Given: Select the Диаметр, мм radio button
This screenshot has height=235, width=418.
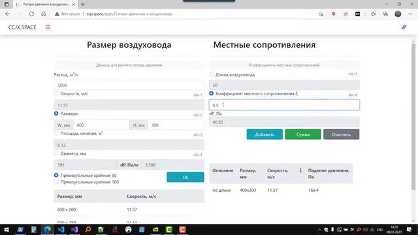Looking at the screenshot, I should click(56, 153).
